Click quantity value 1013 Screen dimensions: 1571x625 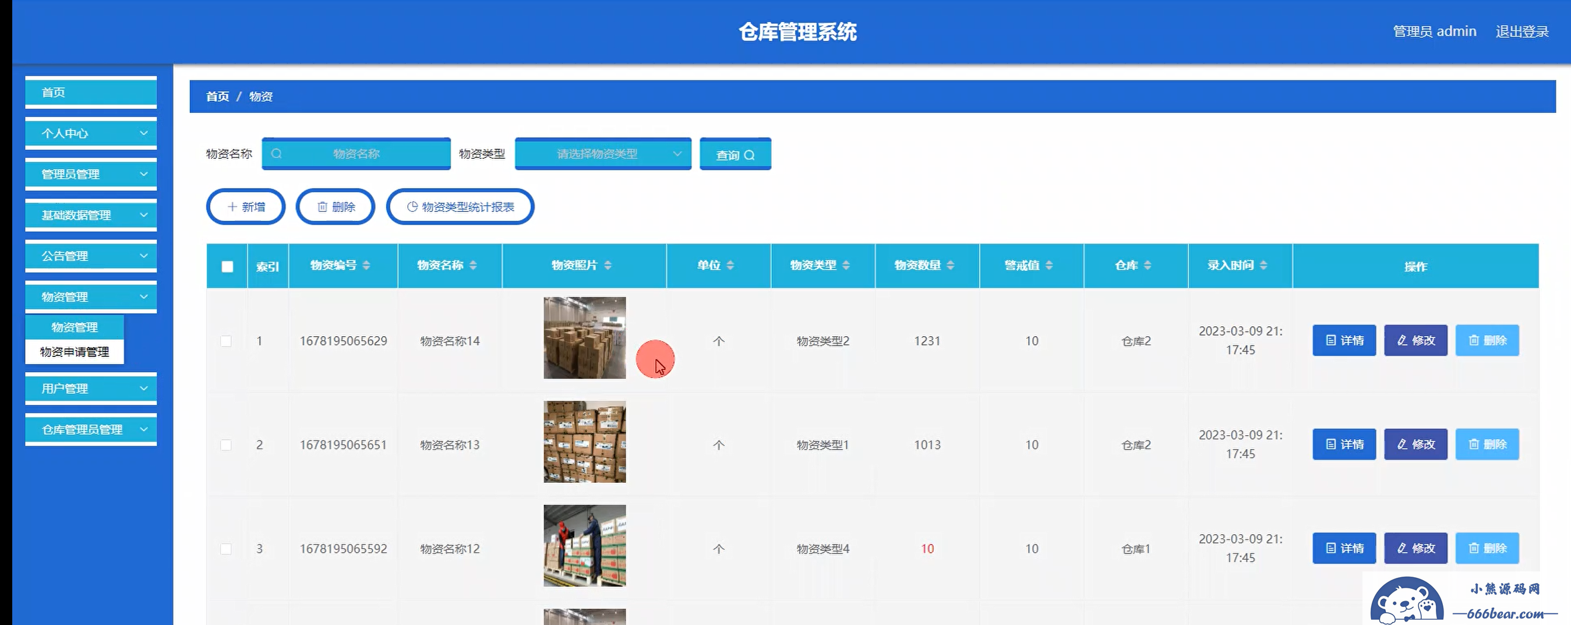[927, 445]
